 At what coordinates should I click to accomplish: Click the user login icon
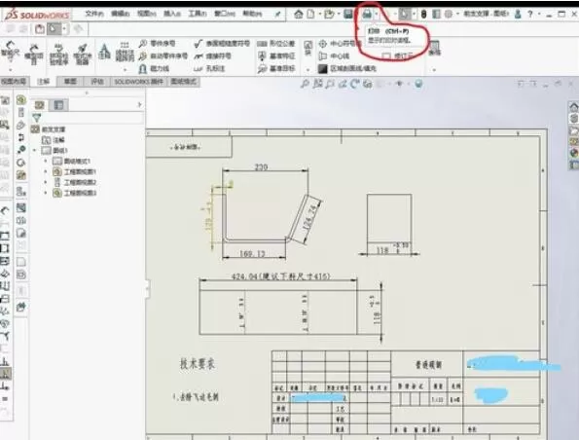[x=518, y=14]
